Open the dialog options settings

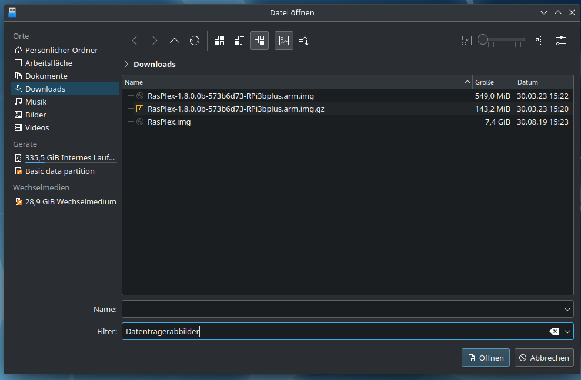[561, 41]
